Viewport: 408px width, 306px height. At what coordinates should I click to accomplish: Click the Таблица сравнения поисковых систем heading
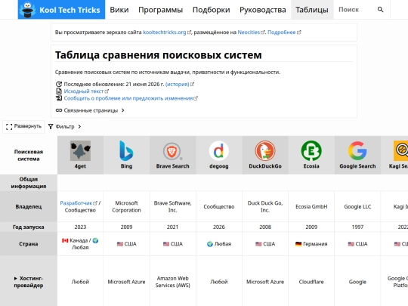click(158, 55)
